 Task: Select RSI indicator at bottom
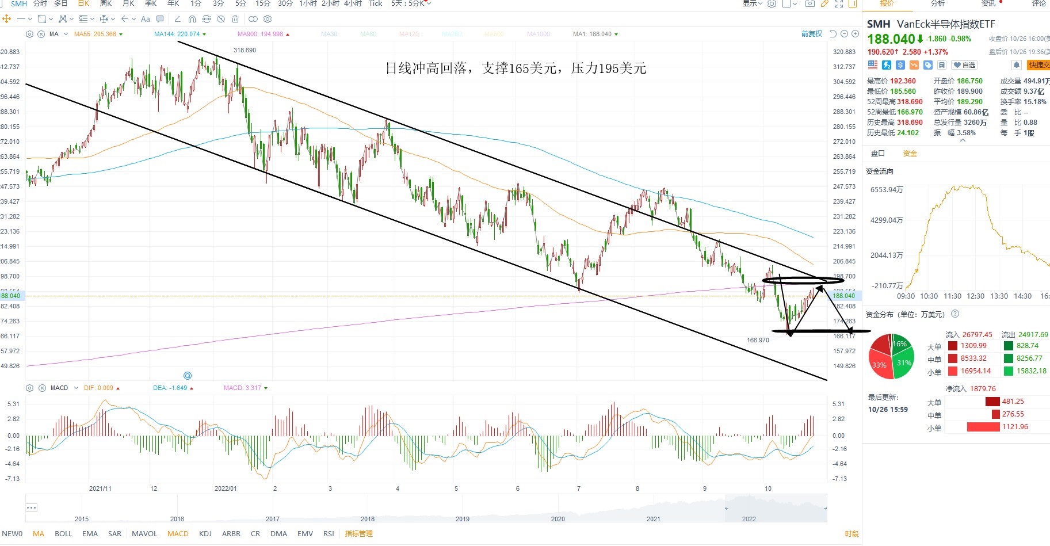click(x=329, y=533)
